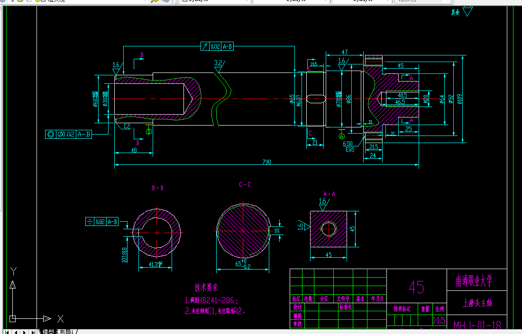Select the 其余 roughness note at top right

click(x=456, y=12)
